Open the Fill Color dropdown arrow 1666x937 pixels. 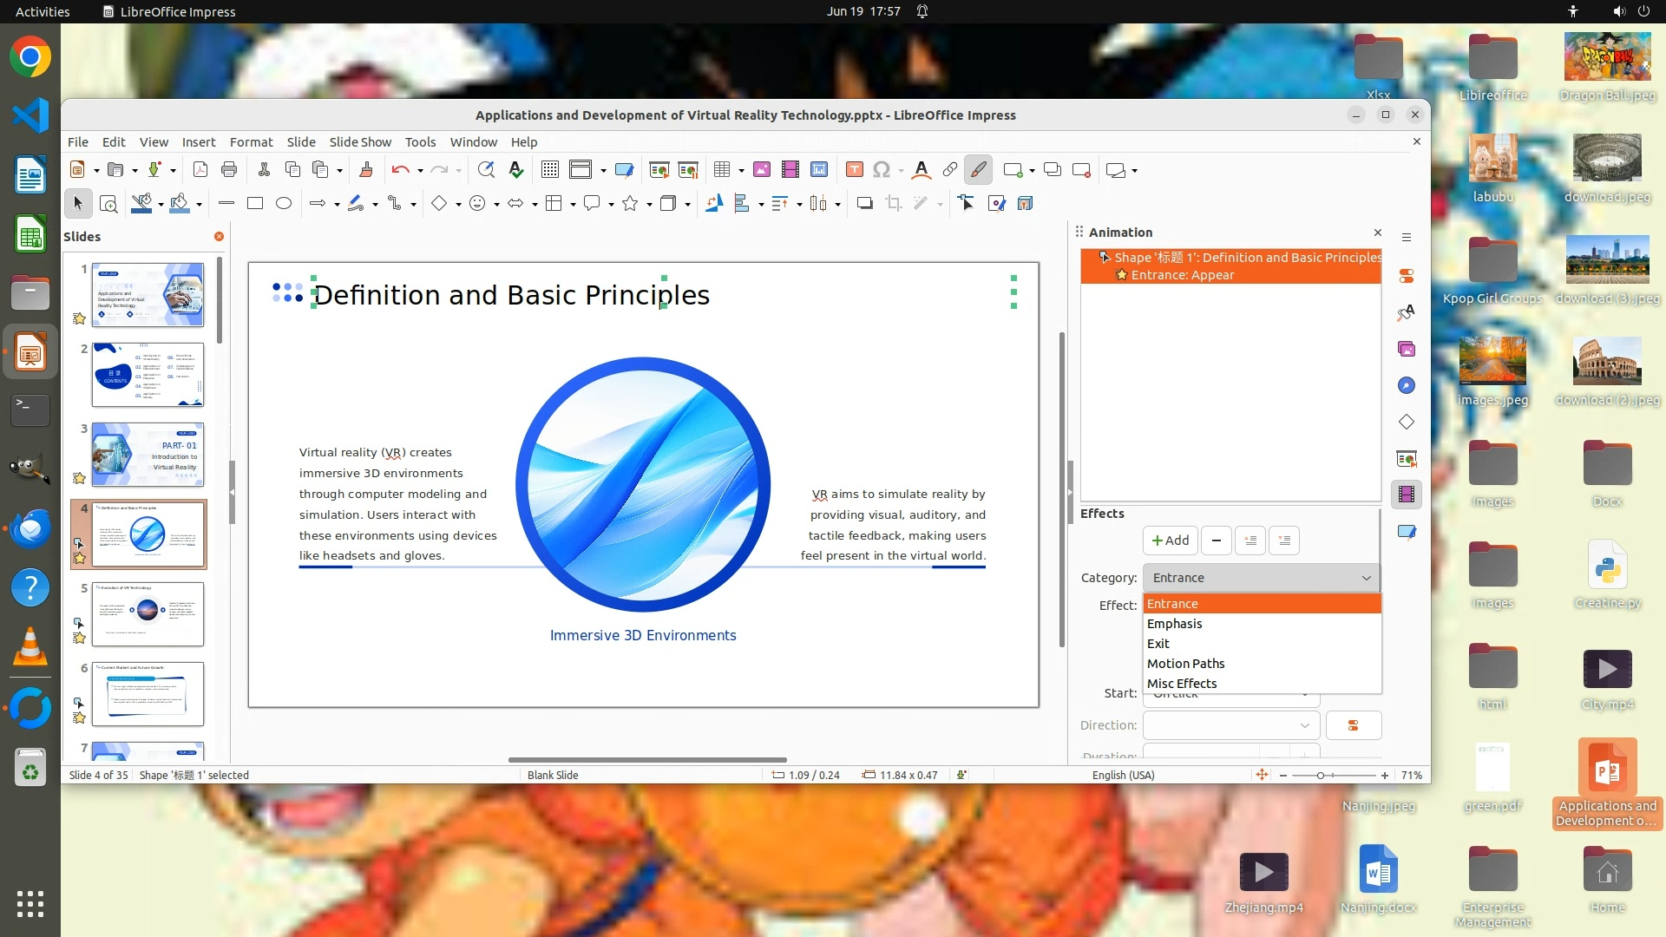coord(200,204)
